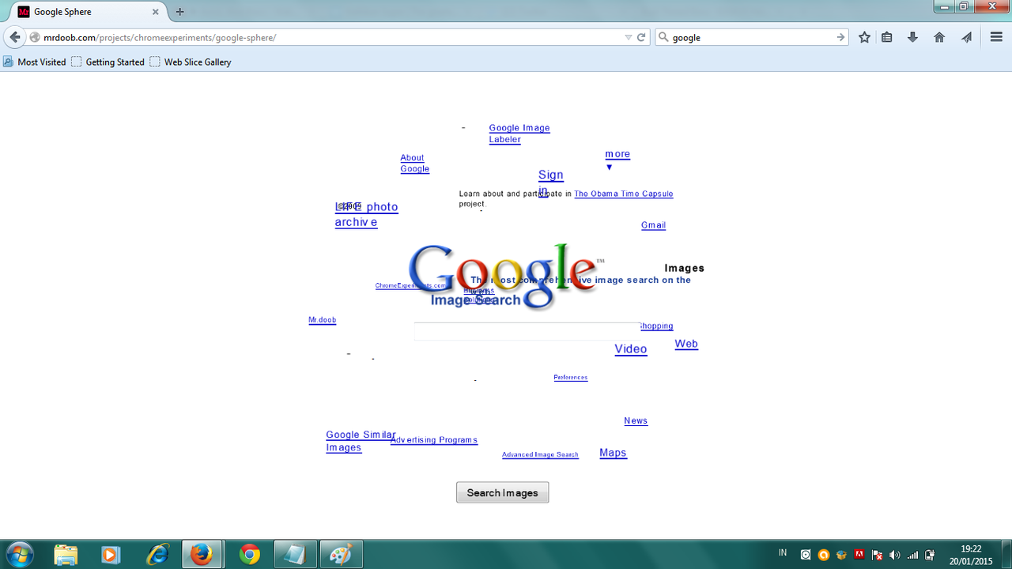Open the Gmail link
The height and width of the screenshot is (569, 1012).
(653, 225)
